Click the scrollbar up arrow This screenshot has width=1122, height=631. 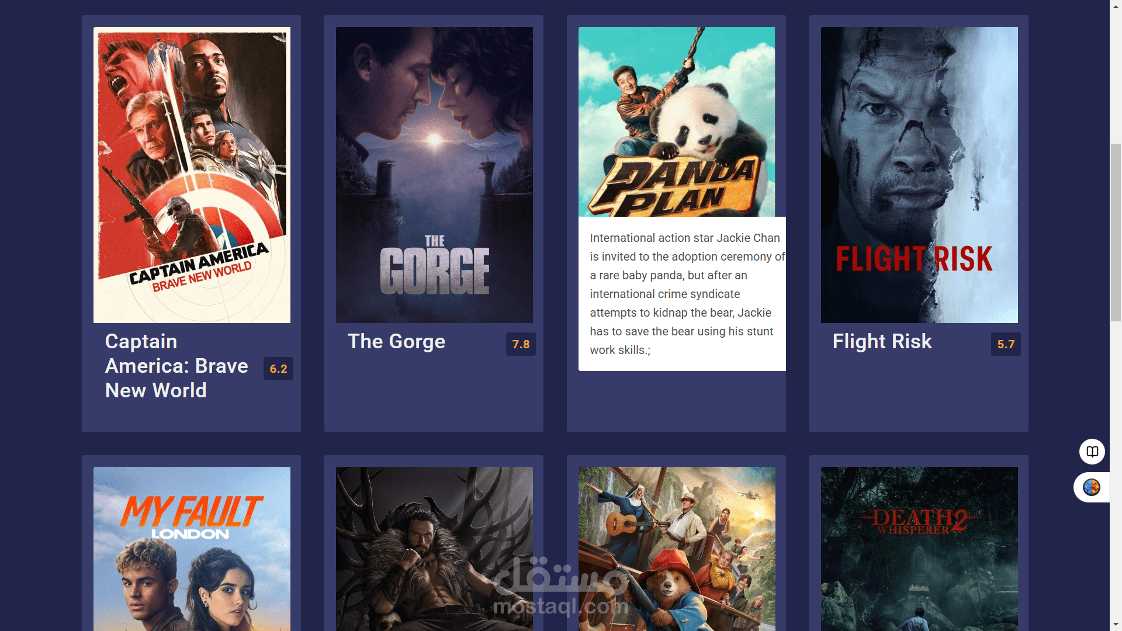click(x=1116, y=6)
